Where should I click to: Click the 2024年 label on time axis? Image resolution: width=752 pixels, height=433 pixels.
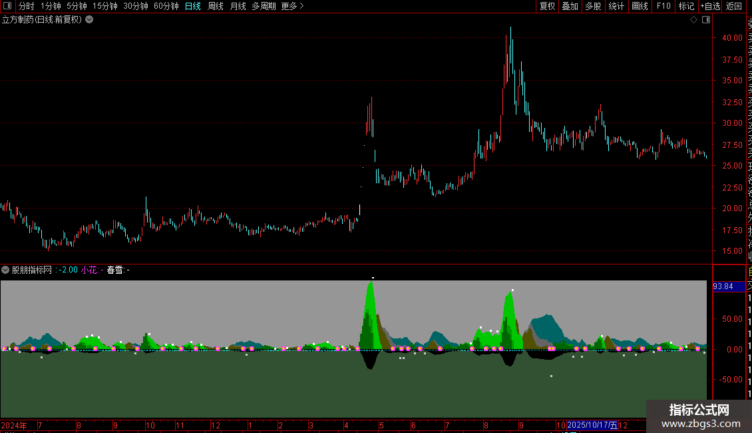[x=14, y=425]
